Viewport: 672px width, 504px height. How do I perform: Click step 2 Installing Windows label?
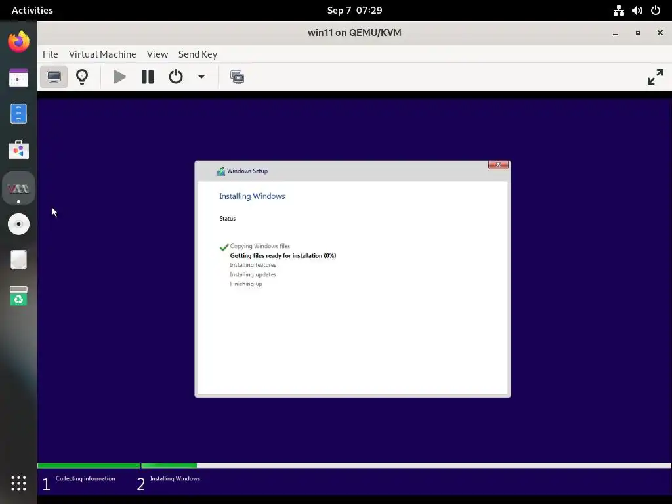pyautogui.click(x=175, y=478)
